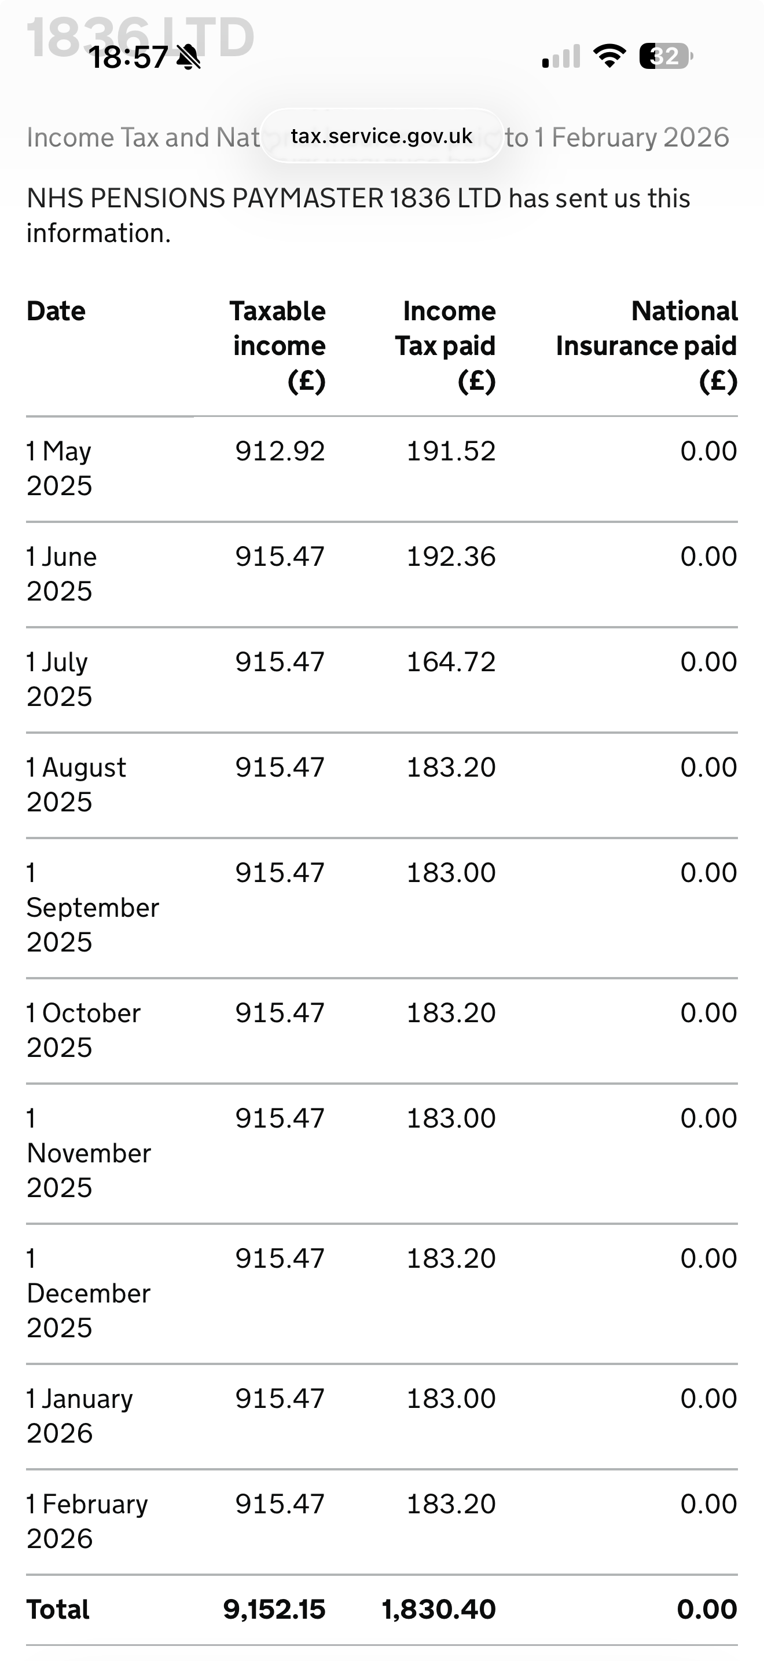
Task: Select the 164.72 income tax value
Action: [x=451, y=661]
